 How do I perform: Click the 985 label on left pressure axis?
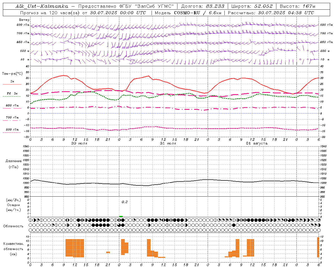click(27, 197)
